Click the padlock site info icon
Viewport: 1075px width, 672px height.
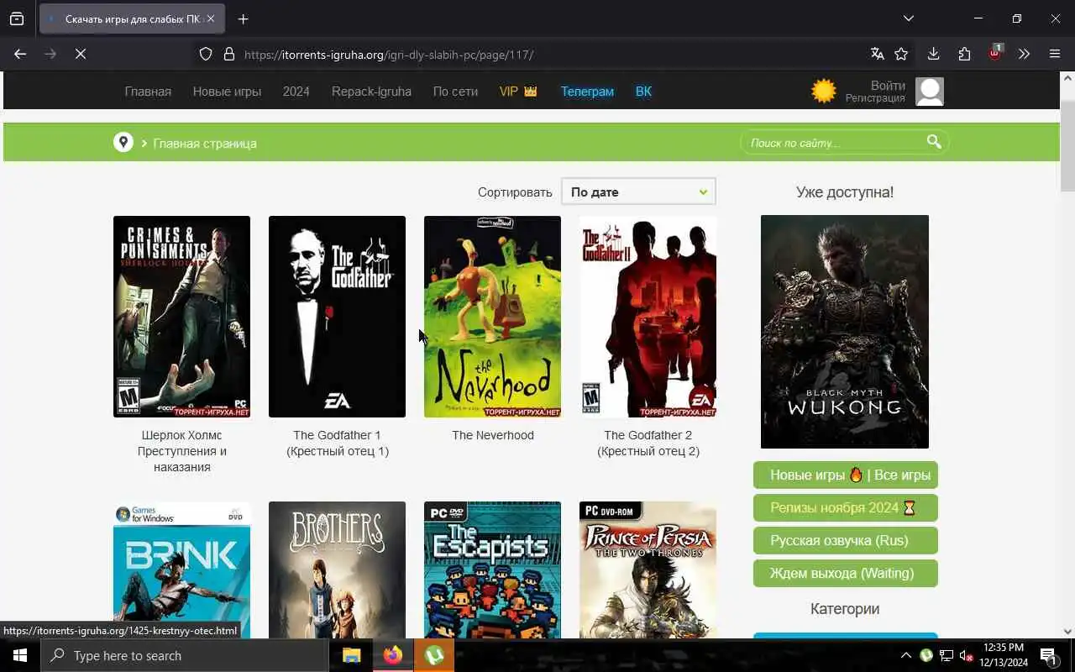click(x=228, y=55)
